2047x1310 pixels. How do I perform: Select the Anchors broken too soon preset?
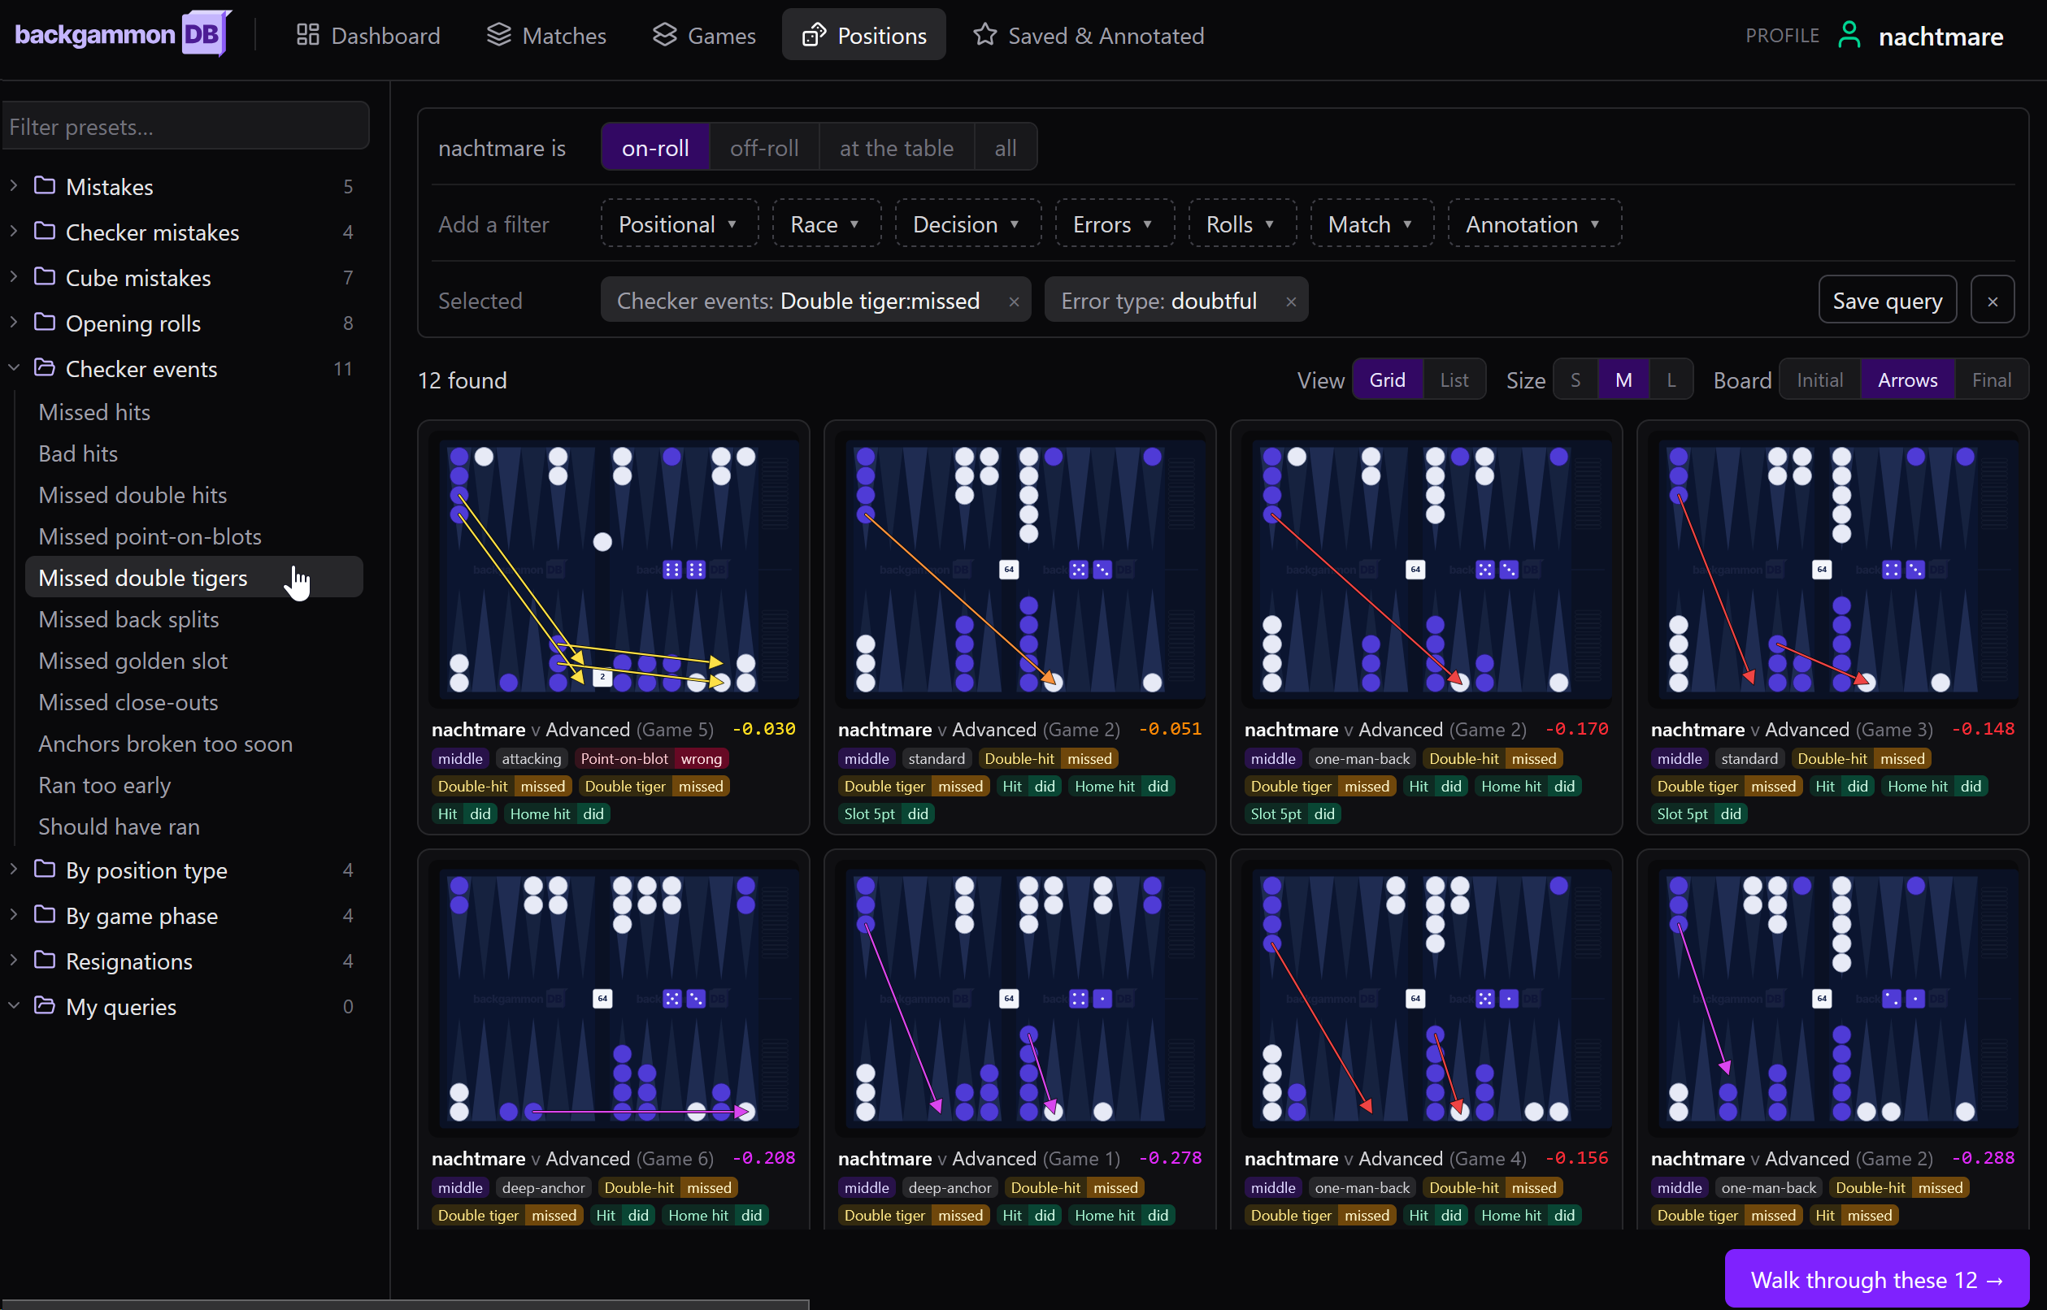pyautogui.click(x=194, y=744)
